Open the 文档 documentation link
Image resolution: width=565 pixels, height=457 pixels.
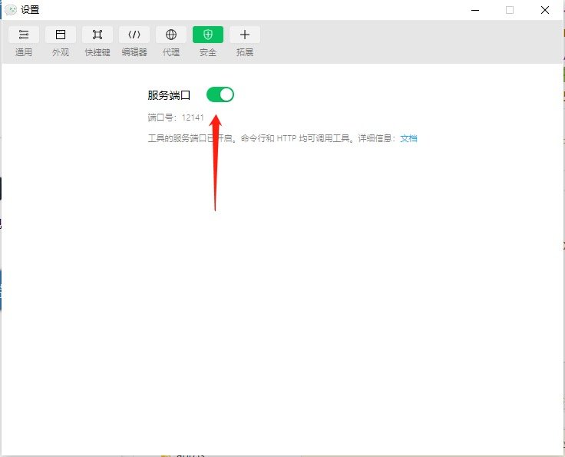coord(408,138)
